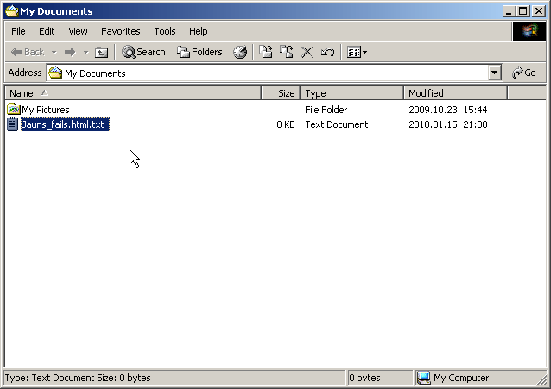Viewport: 551px width, 389px height.
Task: Click the address bar input field
Action: pos(268,73)
